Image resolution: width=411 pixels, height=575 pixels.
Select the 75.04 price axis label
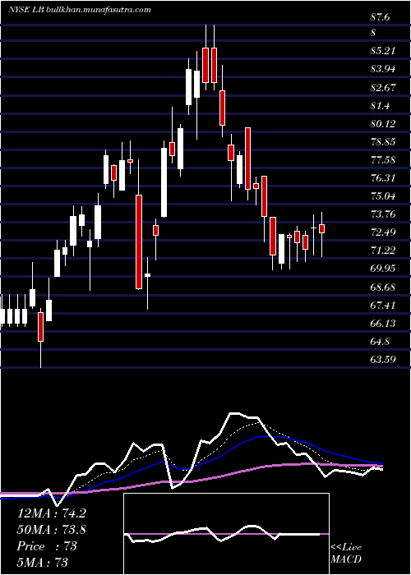[383, 195]
